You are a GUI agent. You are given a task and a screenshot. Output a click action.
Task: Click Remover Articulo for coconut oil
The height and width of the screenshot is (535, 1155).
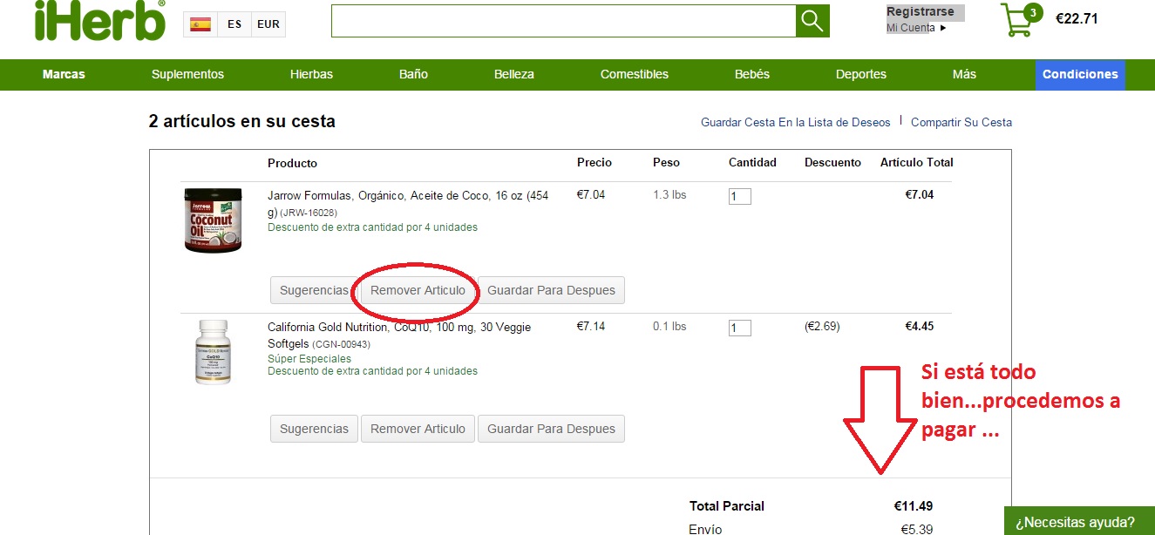coord(418,290)
